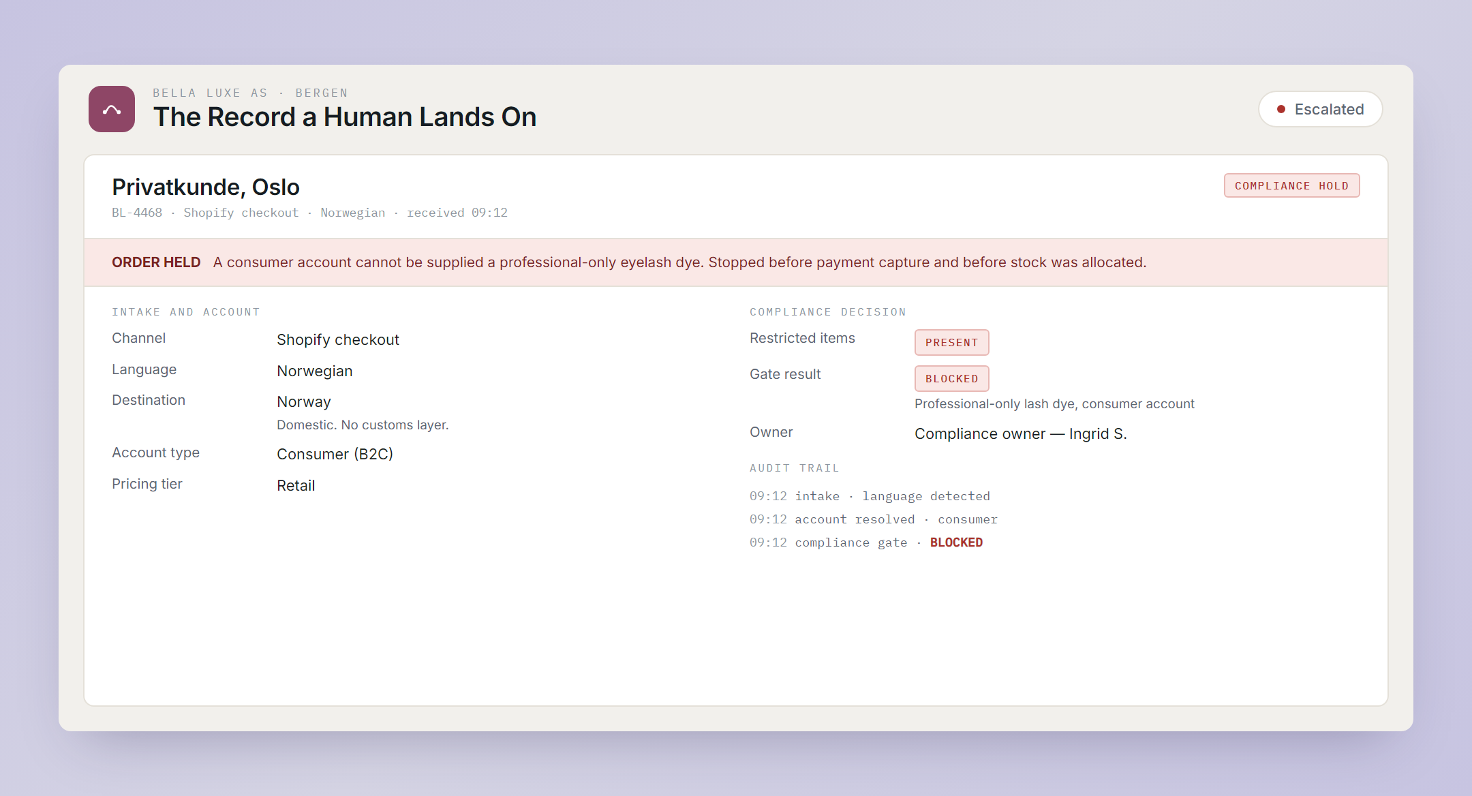Image resolution: width=1472 pixels, height=796 pixels.
Task: Click the COMPLIANCE HOLD badge
Action: pyautogui.click(x=1291, y=185)
